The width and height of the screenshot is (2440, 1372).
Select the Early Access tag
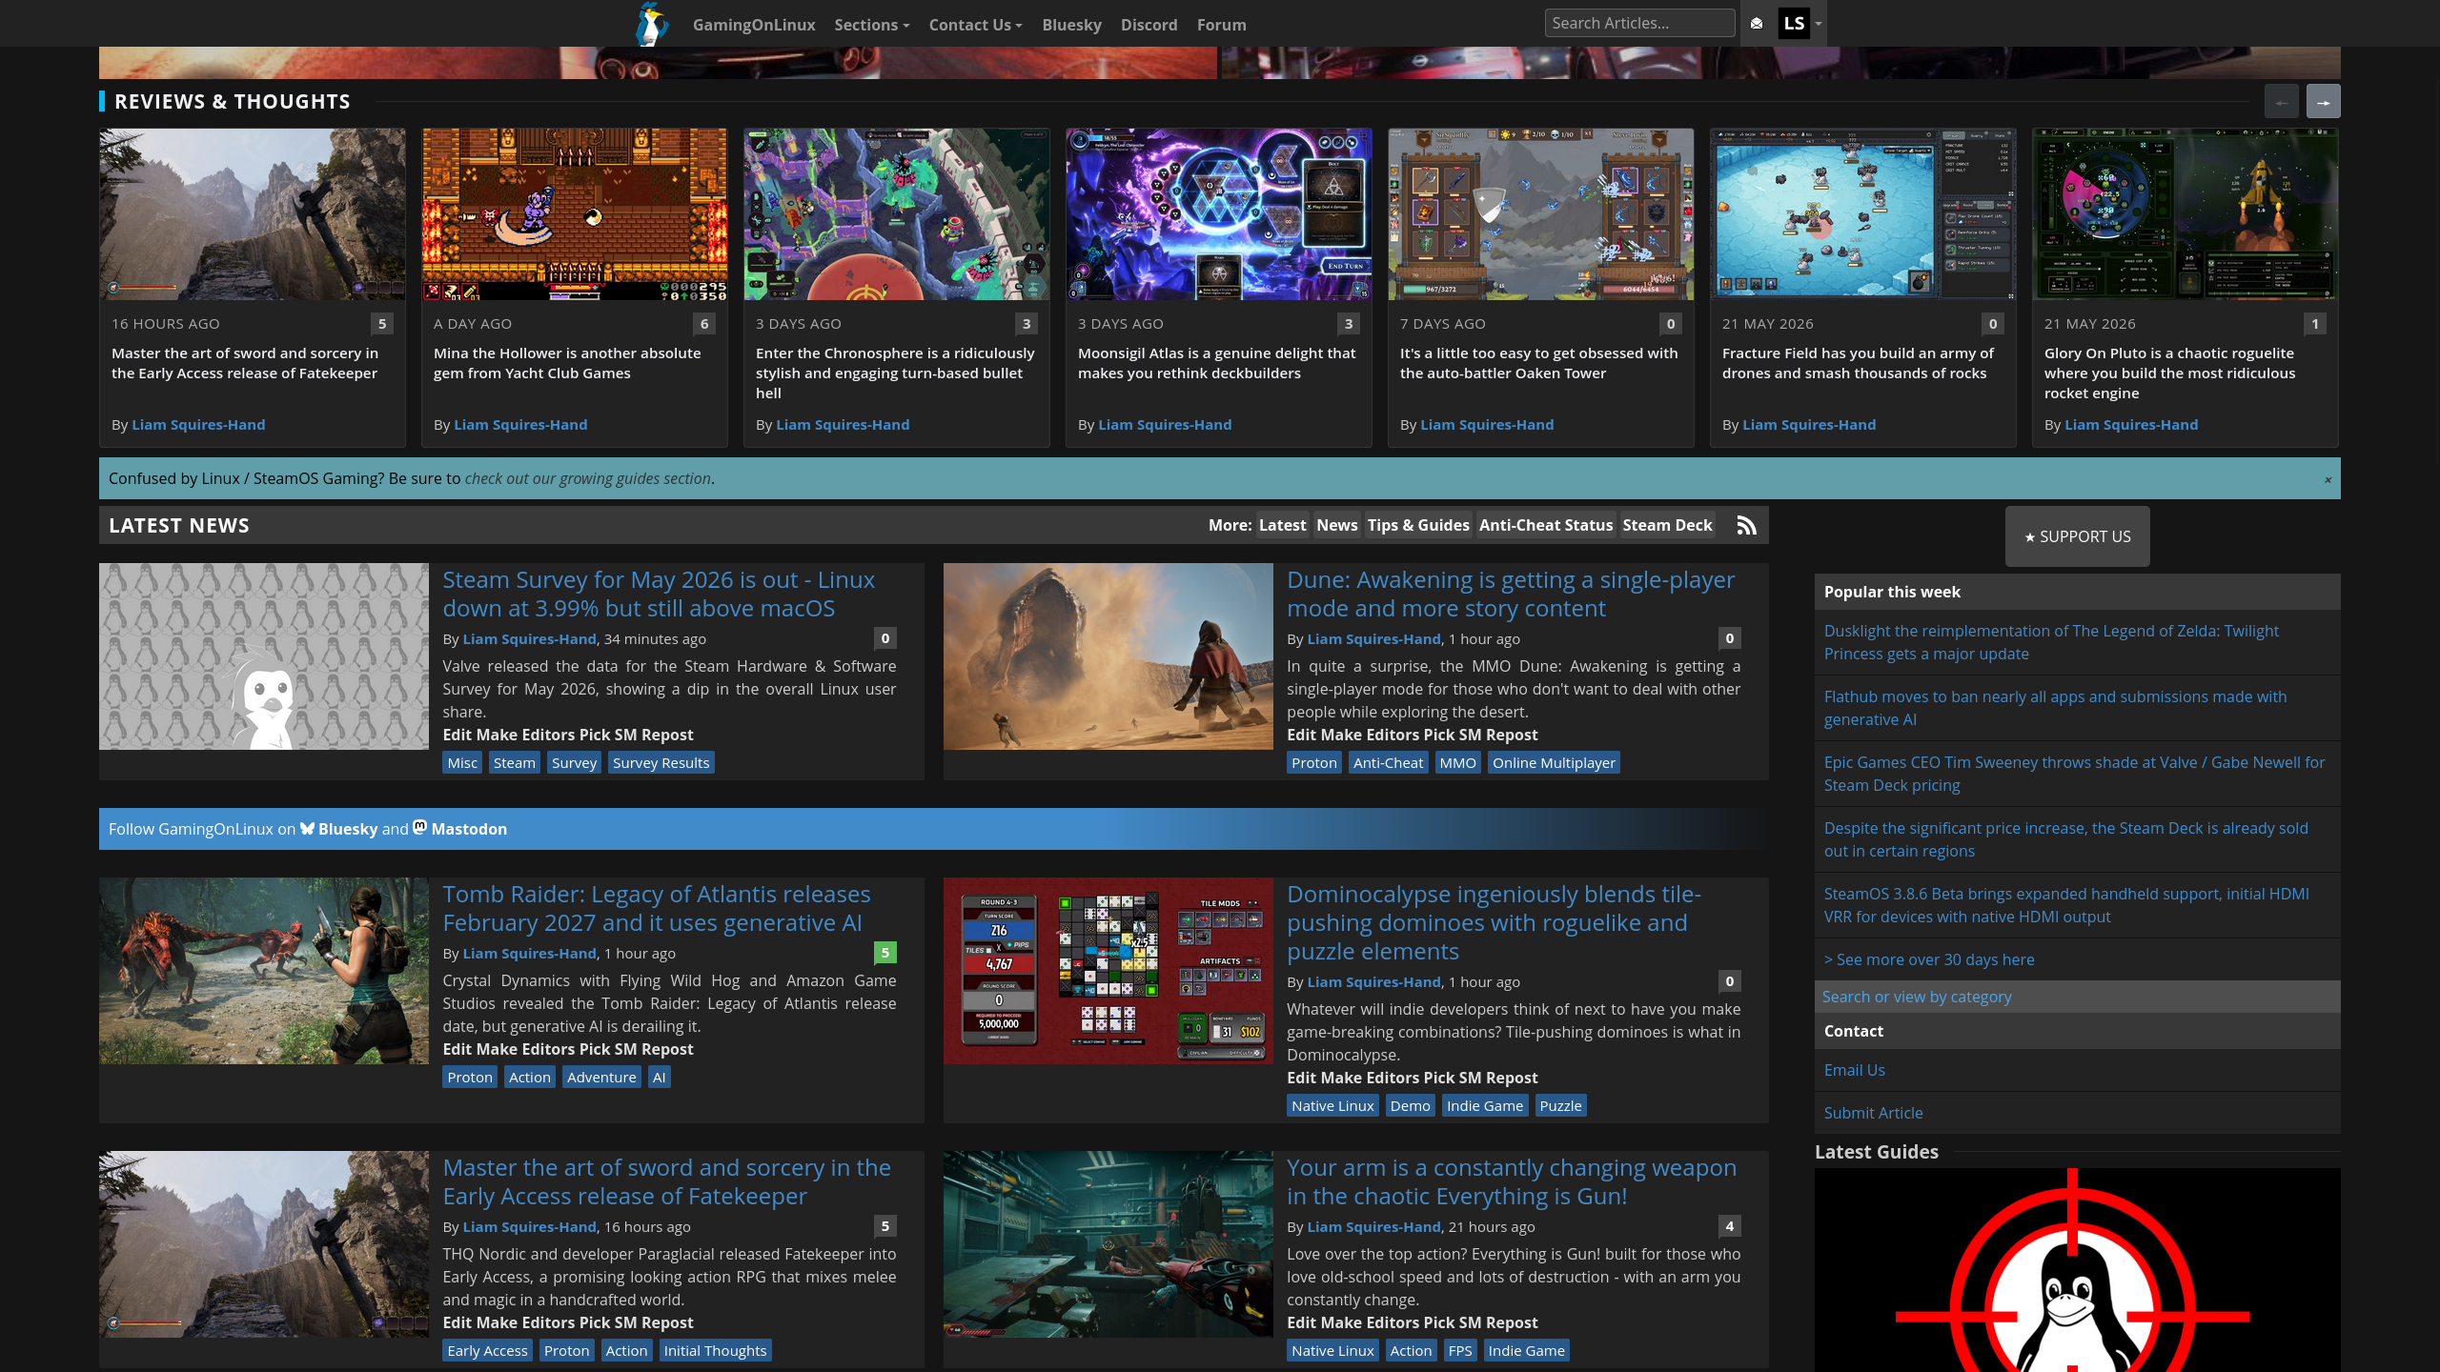pos(487,1350)
